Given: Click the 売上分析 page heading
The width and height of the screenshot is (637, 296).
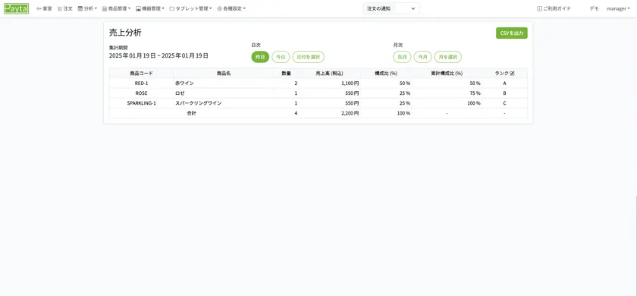Looking at the screenshot, I should (x=125, y=33).
